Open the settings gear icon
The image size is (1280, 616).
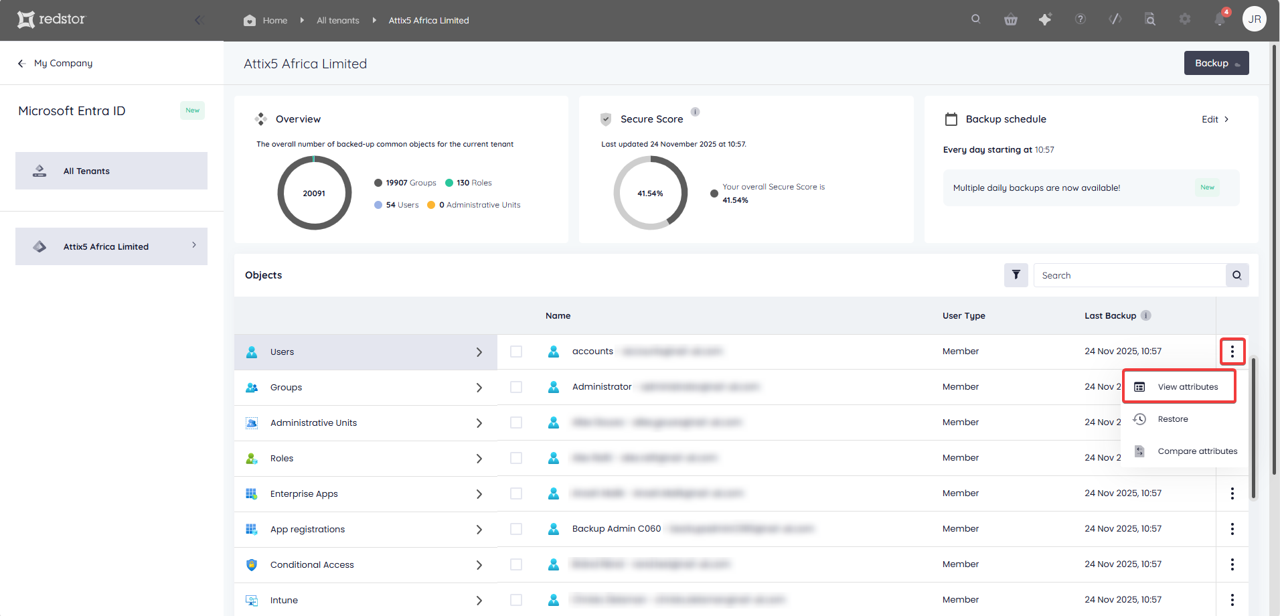pos(1185,19)
